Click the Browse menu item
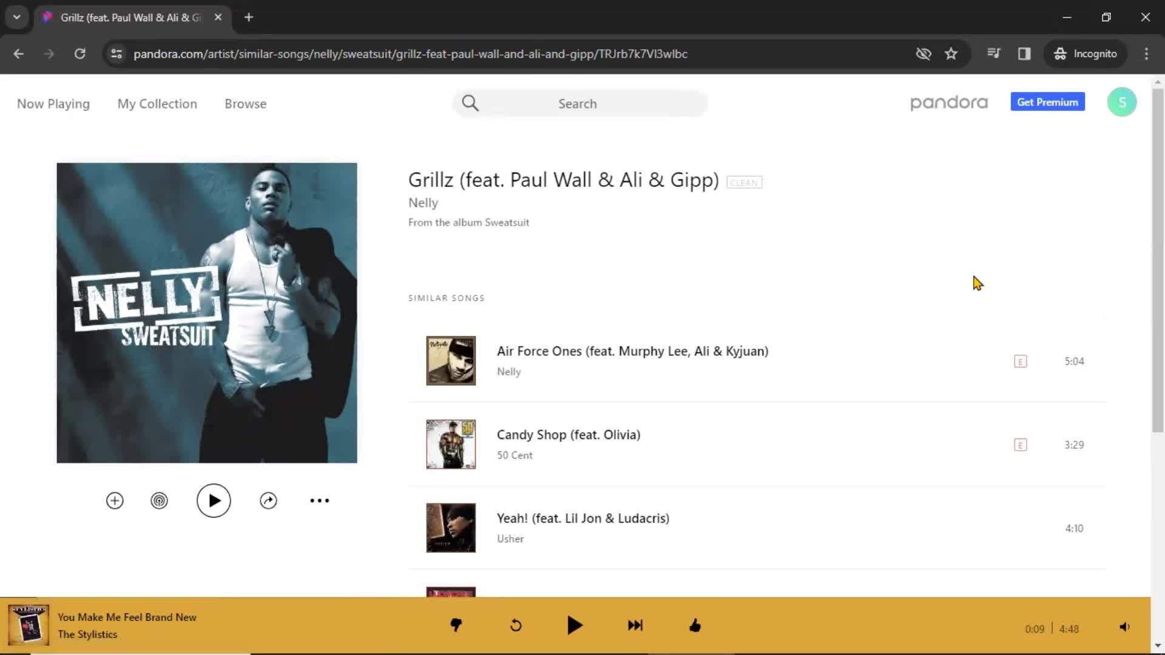This screenshot has width=1165, height=655. click(x=246, y=104)
